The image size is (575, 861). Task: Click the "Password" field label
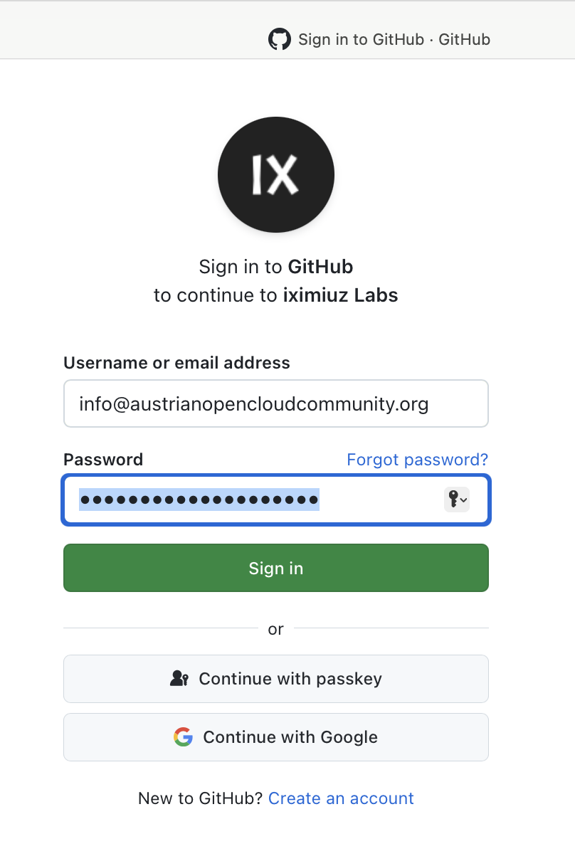point(103,460)
